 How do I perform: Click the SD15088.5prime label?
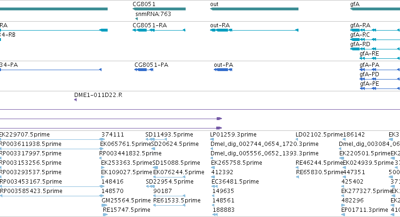coord(176,163)
